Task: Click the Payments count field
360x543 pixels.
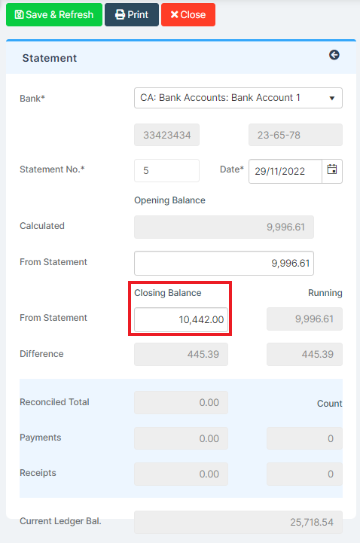Action: 304,438
